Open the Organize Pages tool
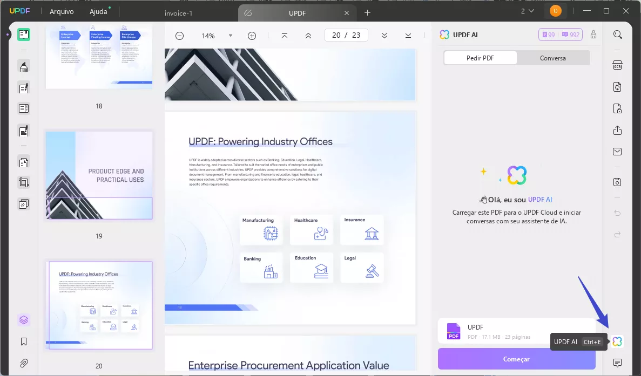The height and width of the screenshot is (376, 641). [24, 162]
